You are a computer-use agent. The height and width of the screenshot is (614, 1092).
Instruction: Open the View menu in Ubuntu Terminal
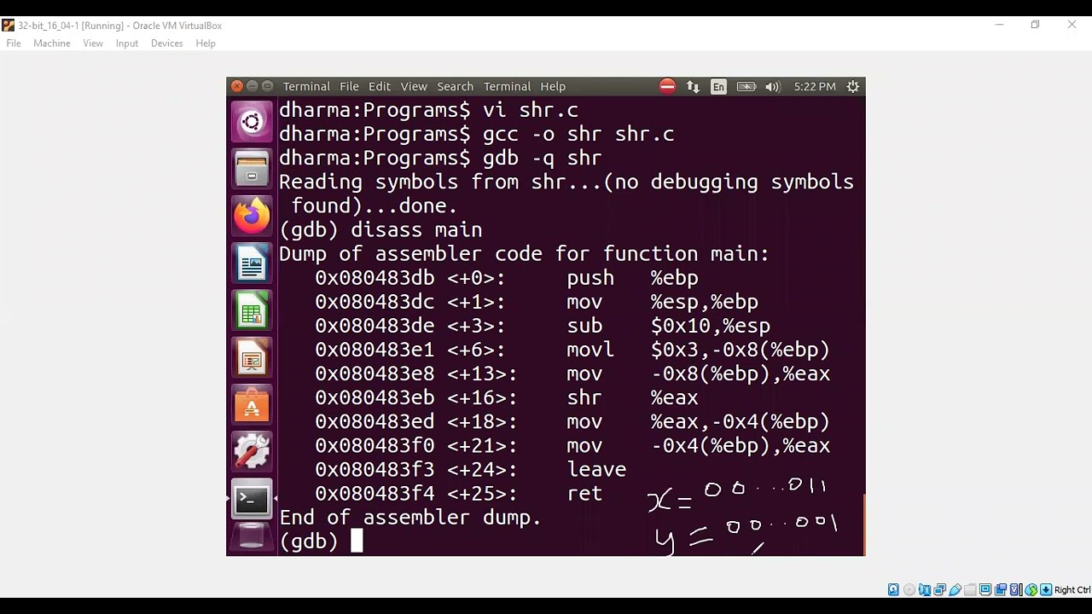tap(414, 86)
